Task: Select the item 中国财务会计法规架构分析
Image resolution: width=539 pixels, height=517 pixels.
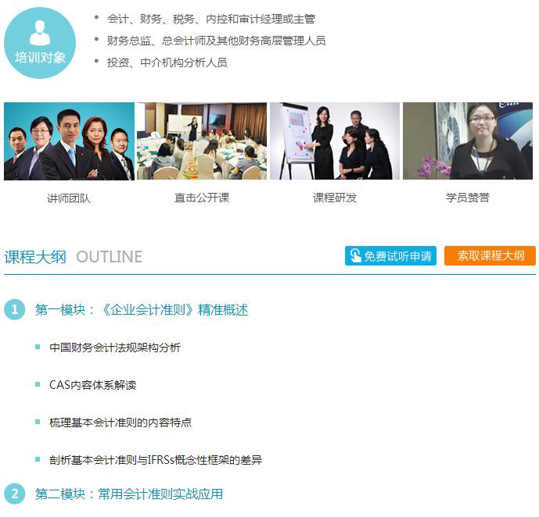Action: point(115,348)
